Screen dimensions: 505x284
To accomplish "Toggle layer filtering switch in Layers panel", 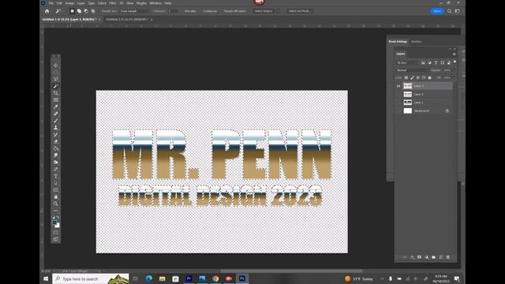I will (454, 62).
